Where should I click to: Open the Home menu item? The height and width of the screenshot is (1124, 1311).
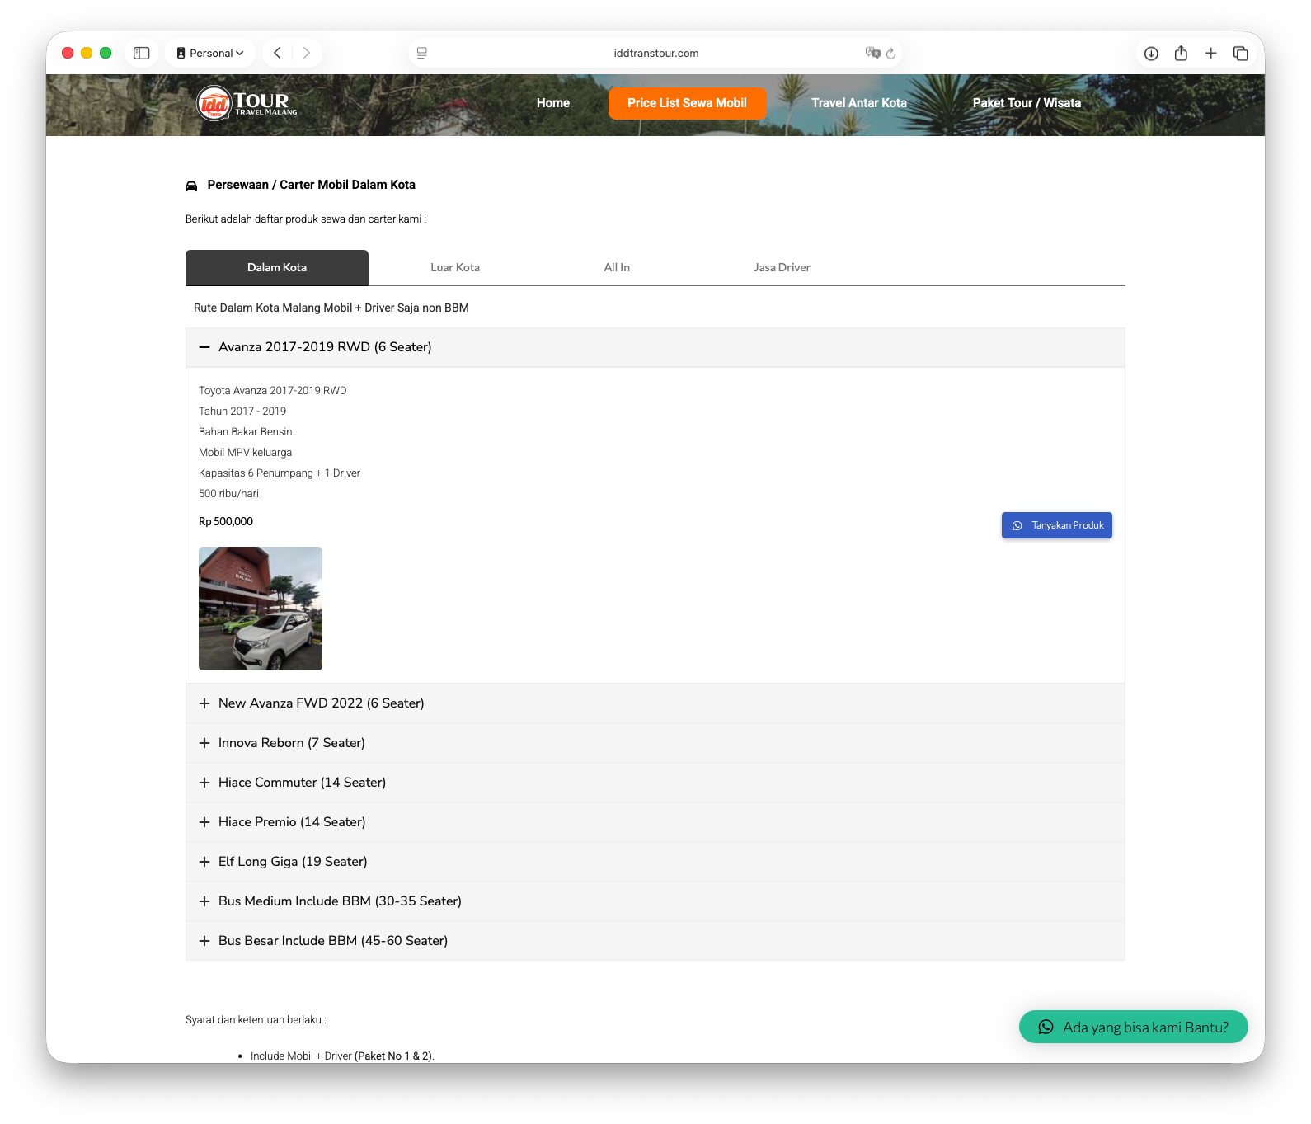coord(553,103)
